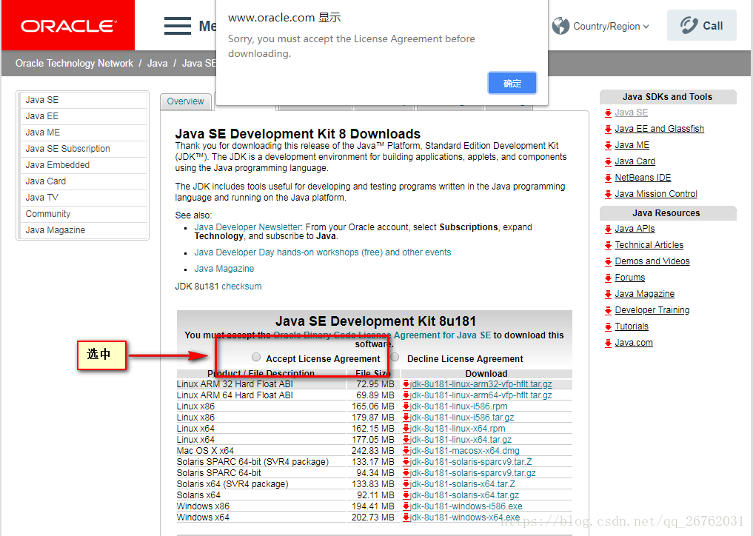Click download icon for jdk-8u181-linux-arm32-vfp-hflt.tar.gz
Viewport: 753px width, 536px height.
[x=406, y=384]
